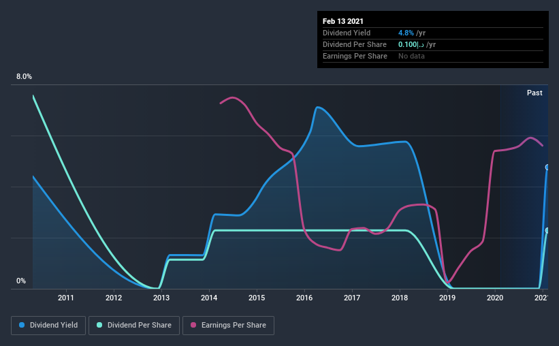Select the 2011 x-axis label

(66, 298)
